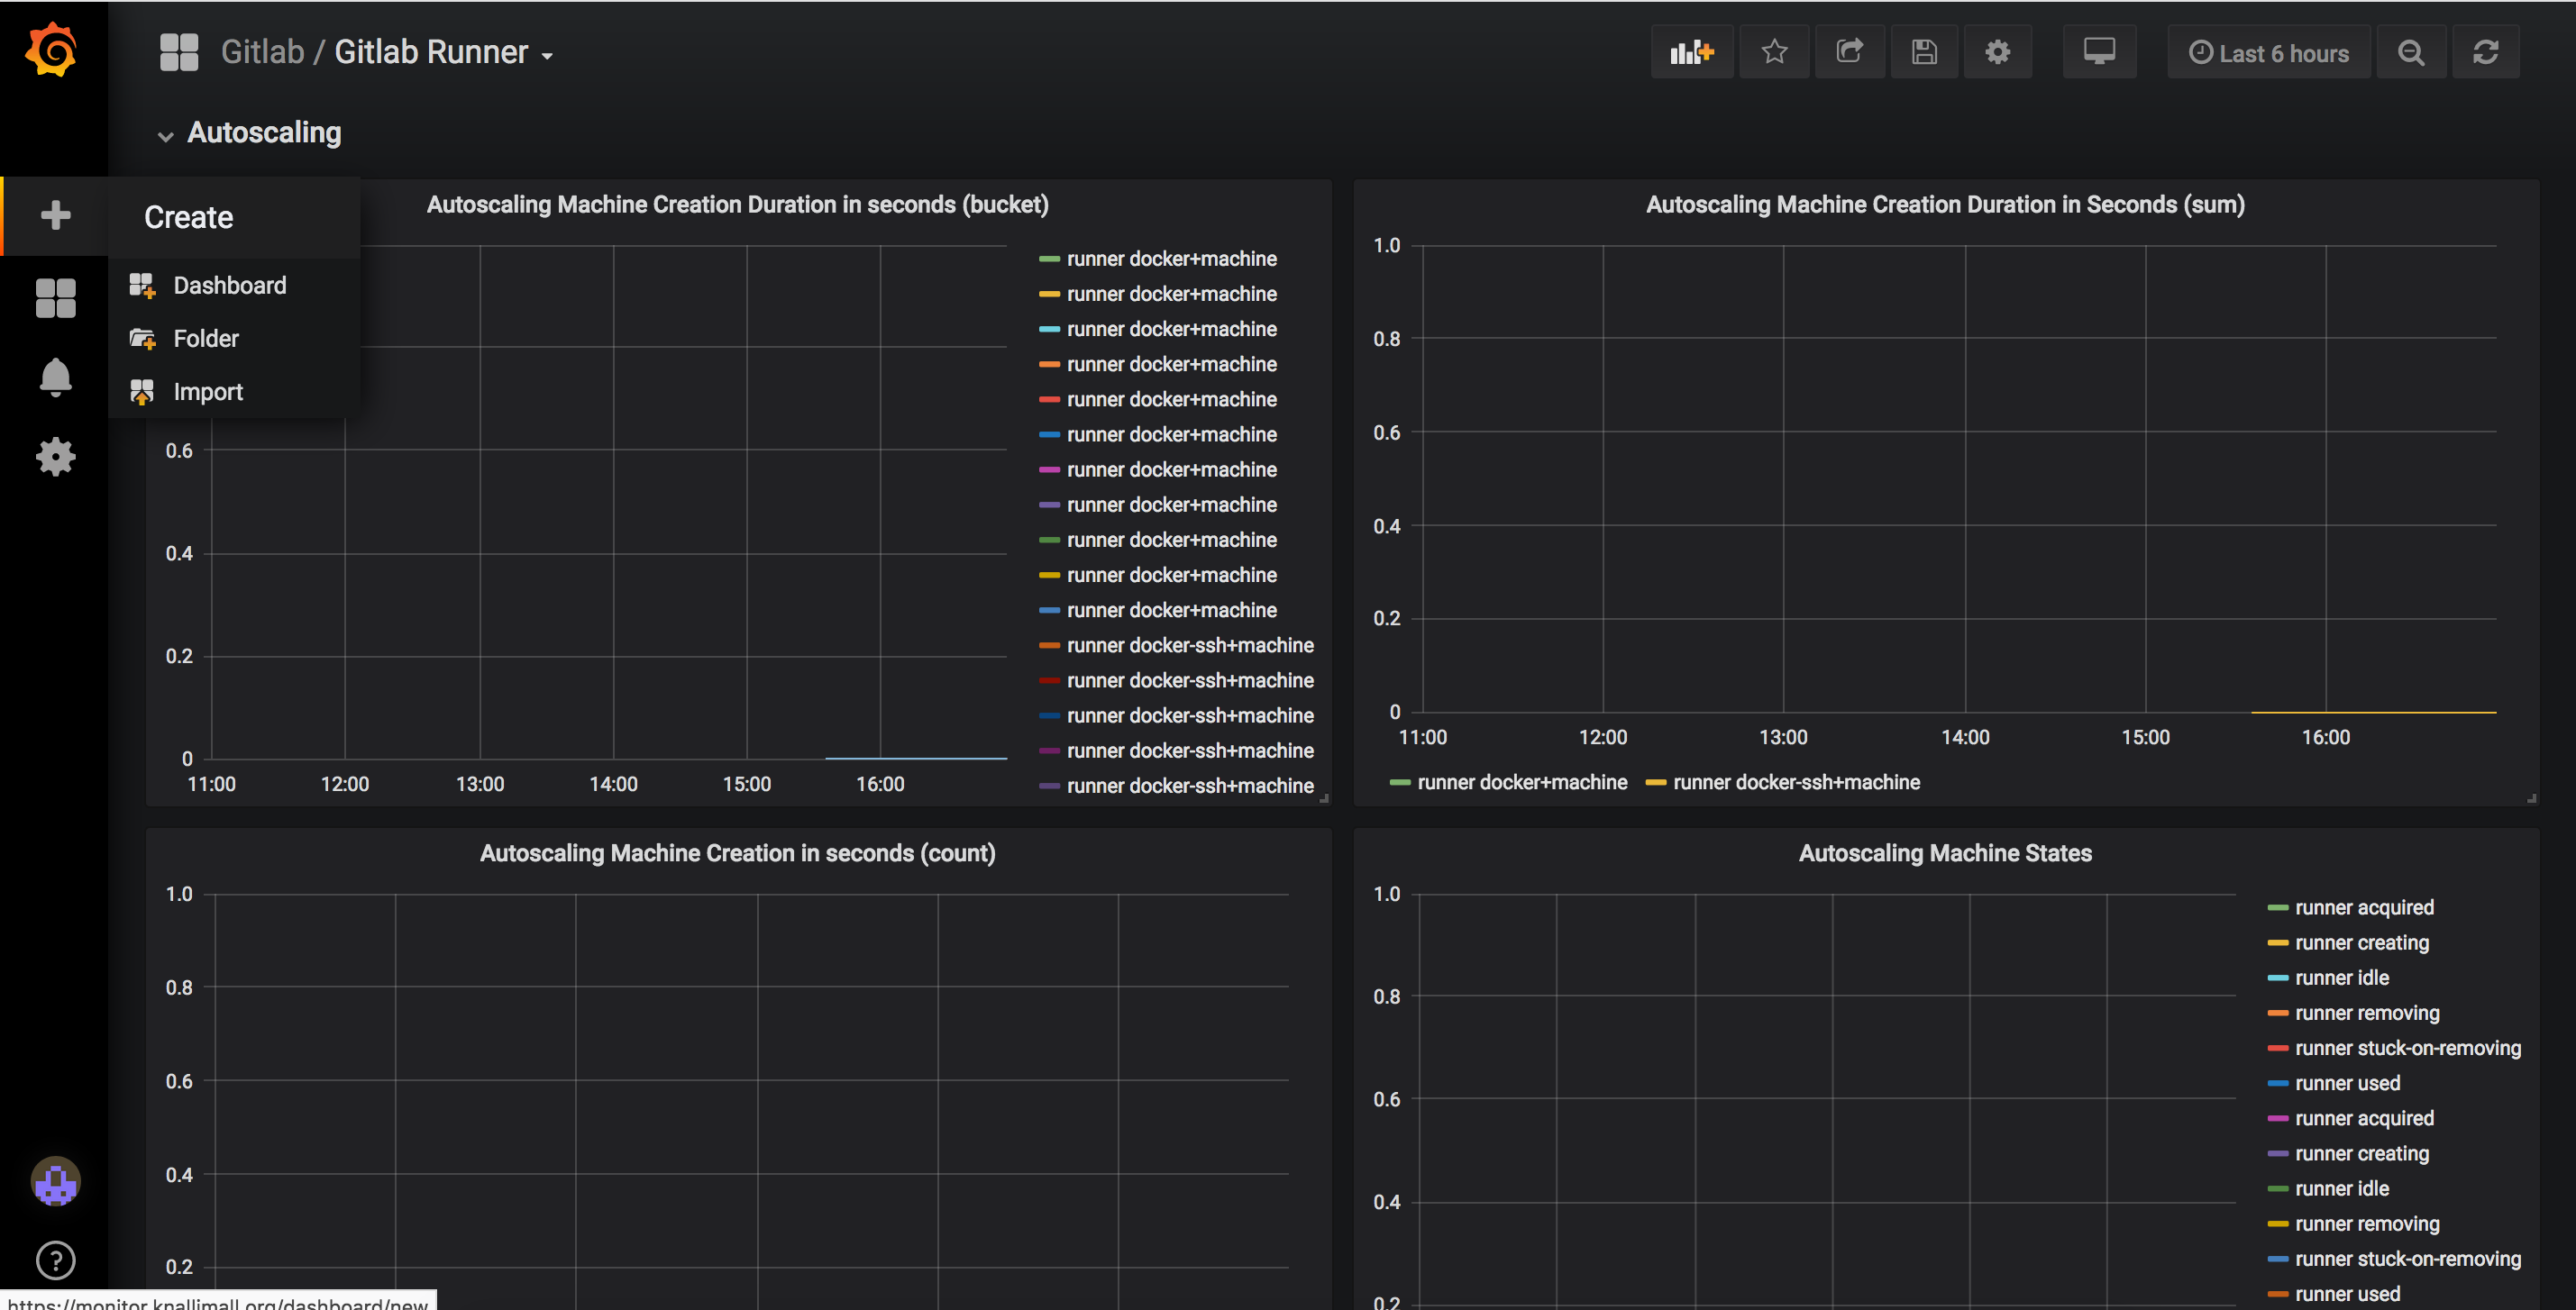Click the green color swatch for 'runner acquired'

(2277, 907)
